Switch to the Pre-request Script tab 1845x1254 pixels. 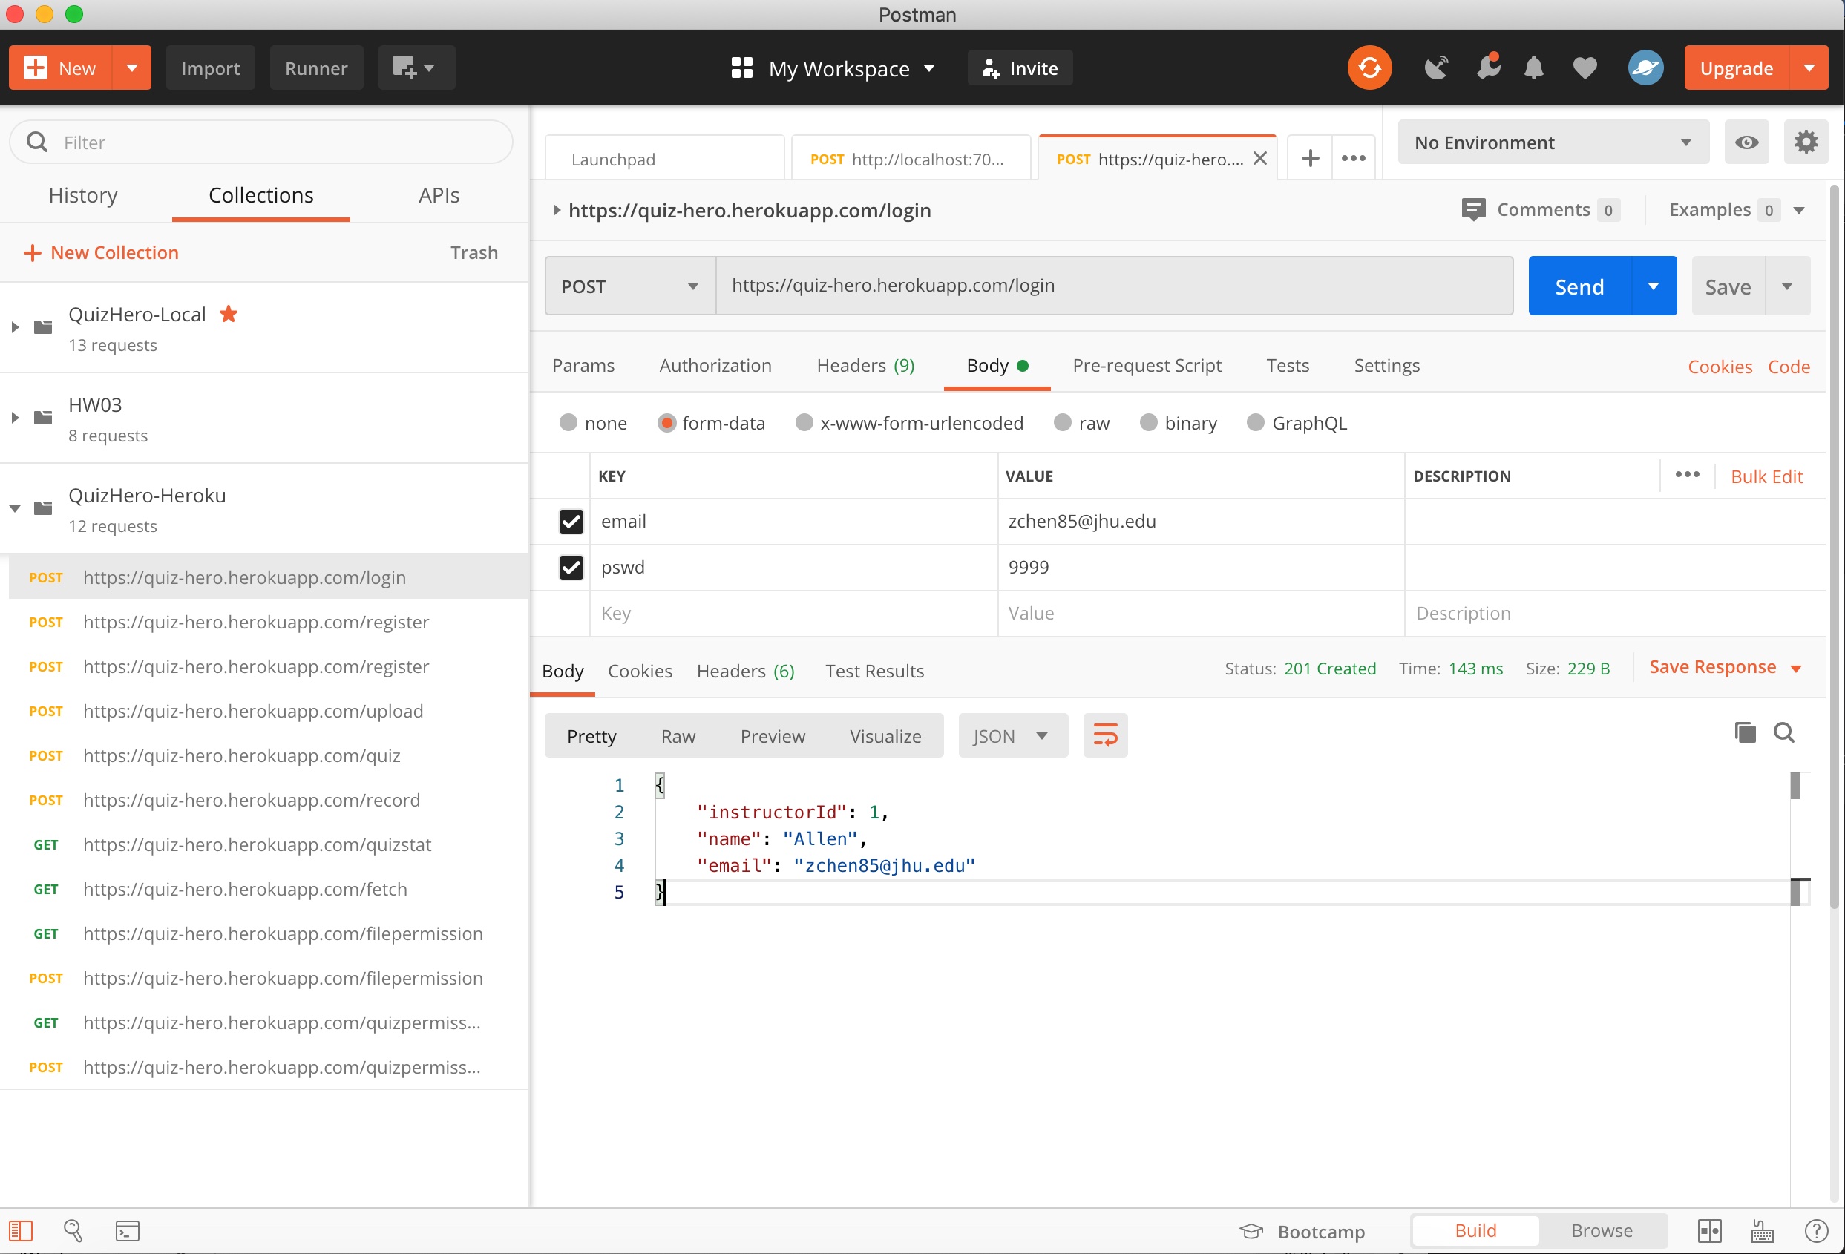coord(1147,365)
